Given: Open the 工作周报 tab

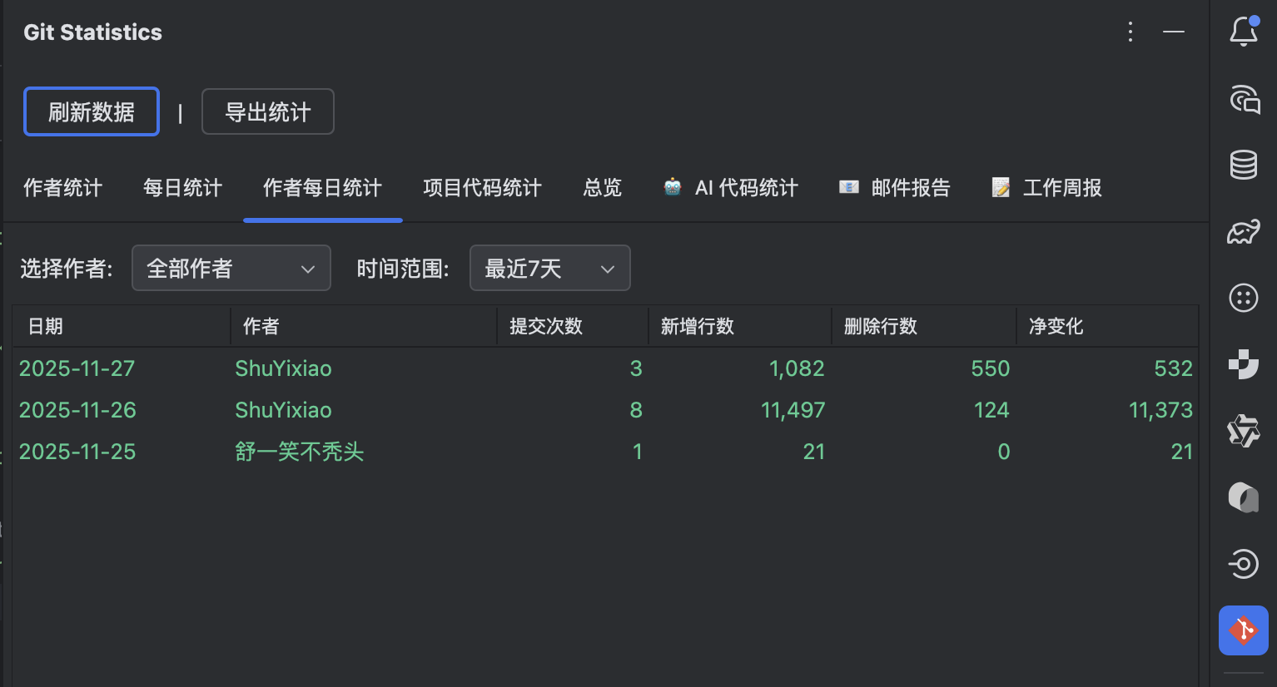Looking at the screenshot, I should coord(1046,188).
